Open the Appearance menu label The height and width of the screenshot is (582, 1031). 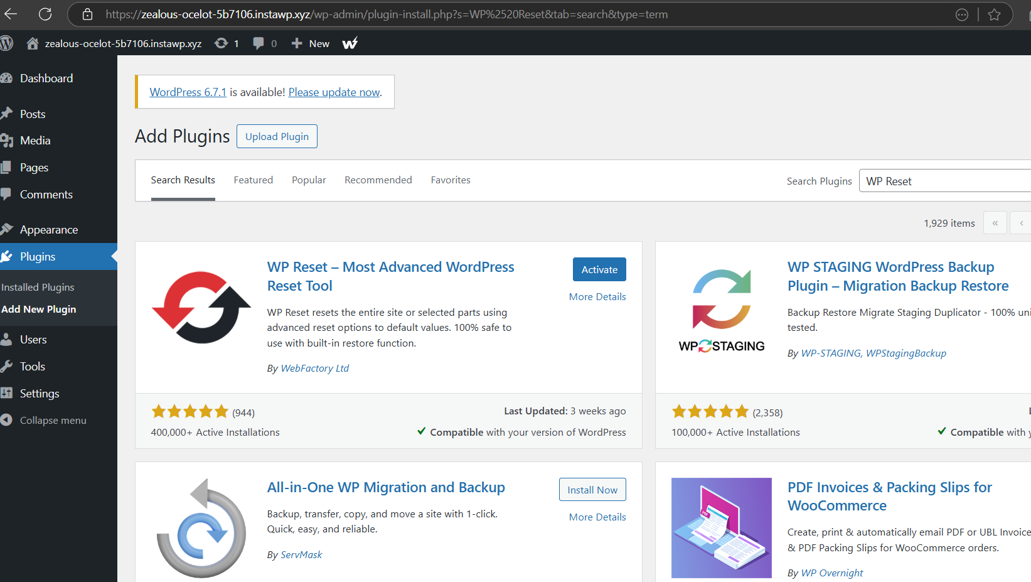pyautogui.click(x=49, y=230)
